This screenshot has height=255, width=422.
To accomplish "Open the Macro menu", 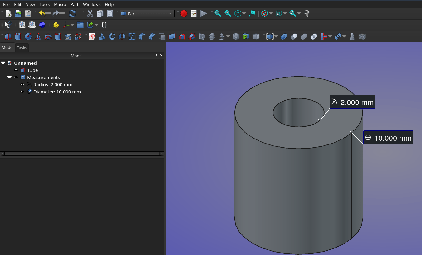I will click(x=60, y=4).
